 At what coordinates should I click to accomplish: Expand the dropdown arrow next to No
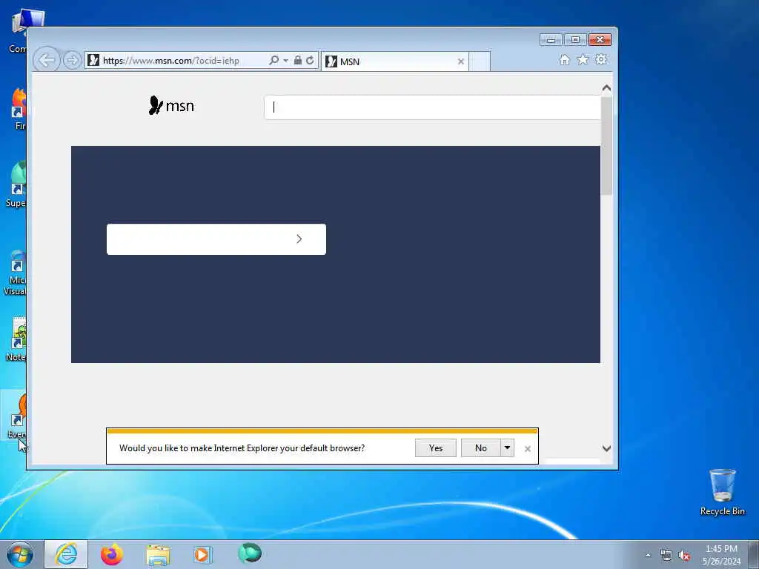[507, 448]
